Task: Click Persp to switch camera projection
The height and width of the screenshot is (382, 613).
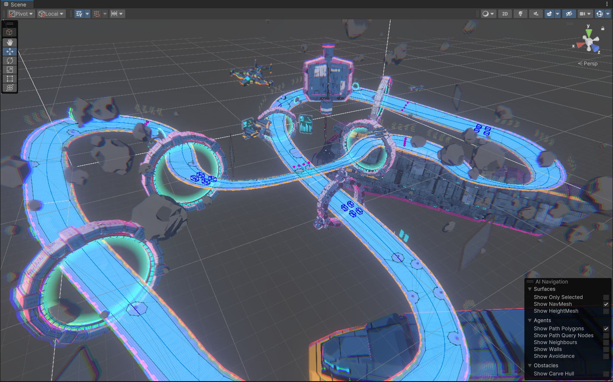Action: (590, 63)
